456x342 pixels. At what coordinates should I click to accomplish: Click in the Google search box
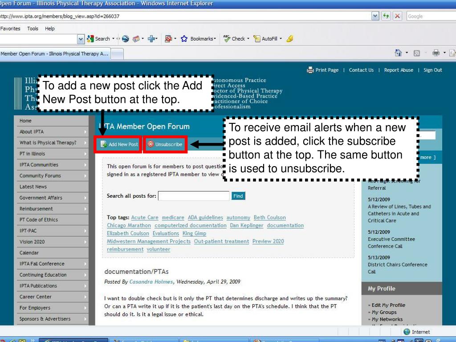(431, 16)
